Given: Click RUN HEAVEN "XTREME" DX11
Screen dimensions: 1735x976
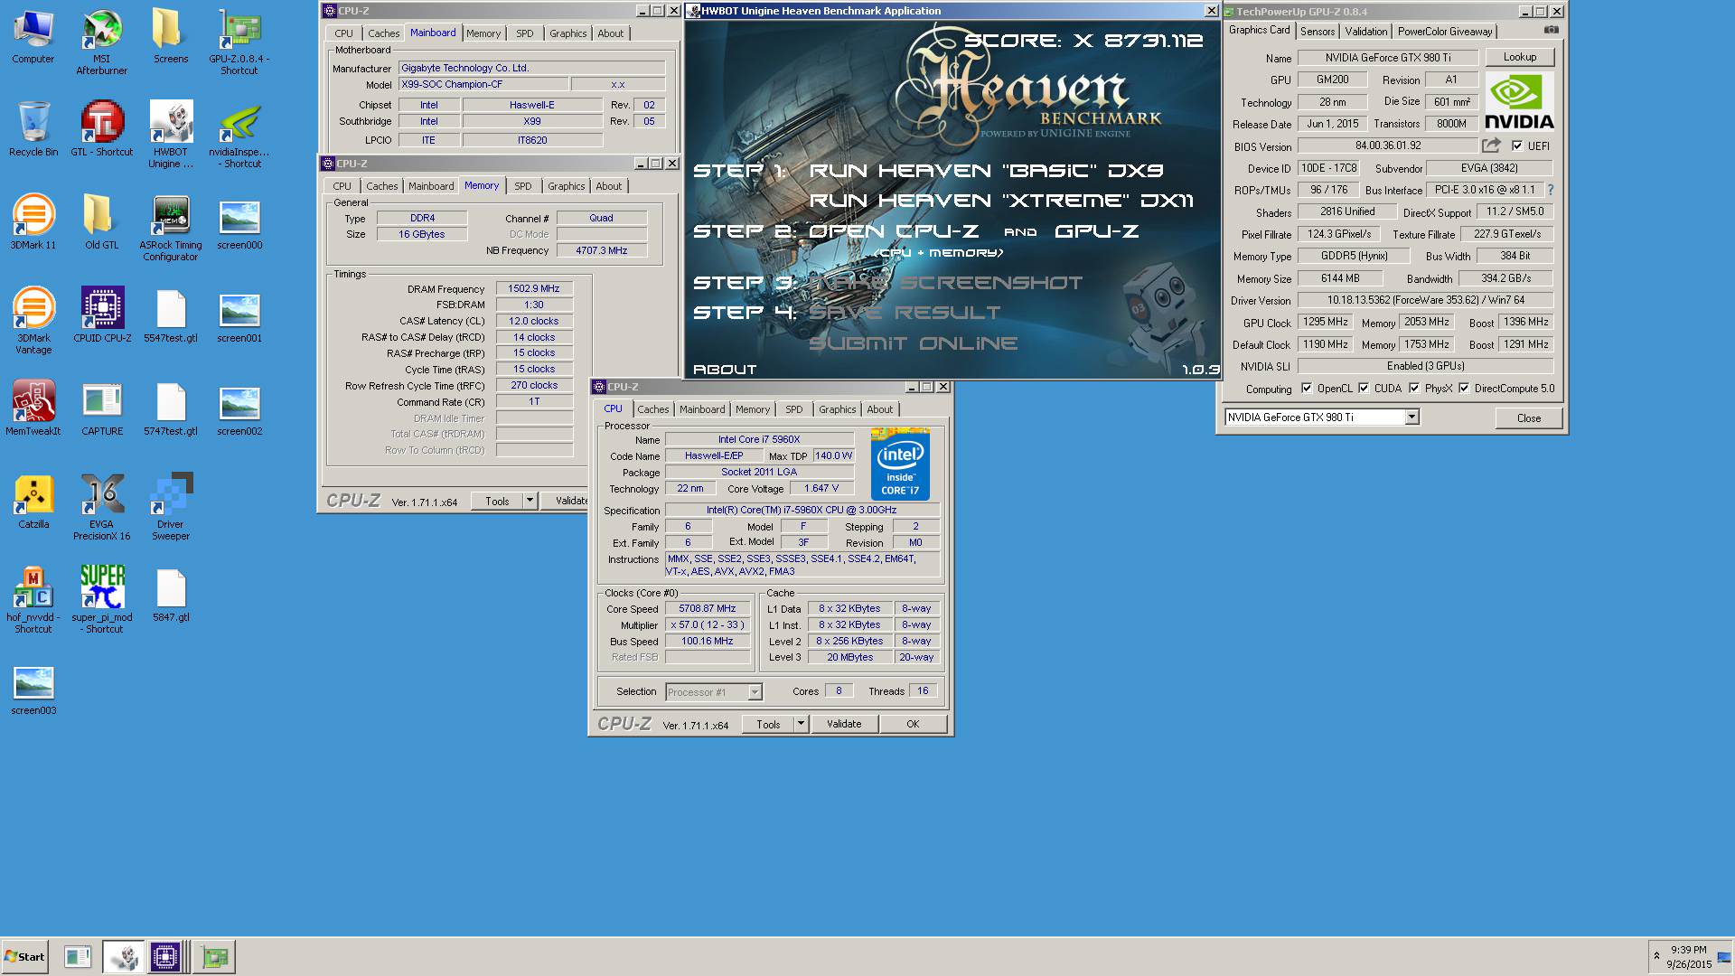Looking at the screenshot, I should [1001, 201].
